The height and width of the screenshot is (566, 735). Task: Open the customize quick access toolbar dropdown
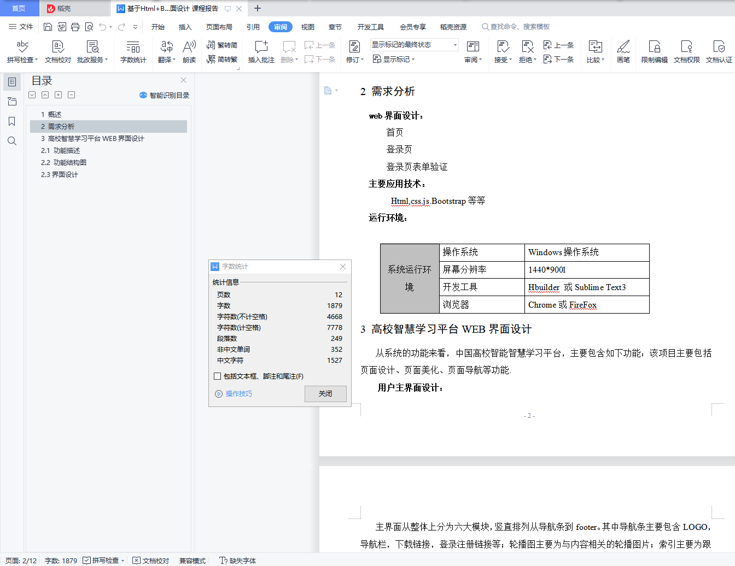point(136,27)
